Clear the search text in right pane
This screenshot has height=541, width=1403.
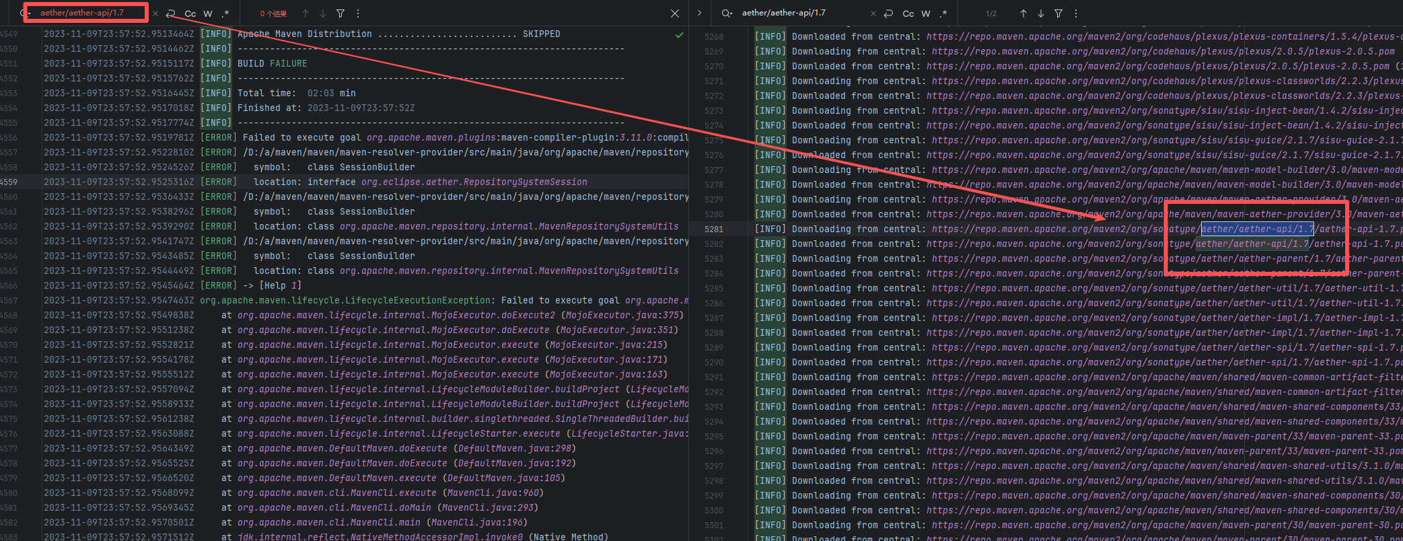pos(873,13)
